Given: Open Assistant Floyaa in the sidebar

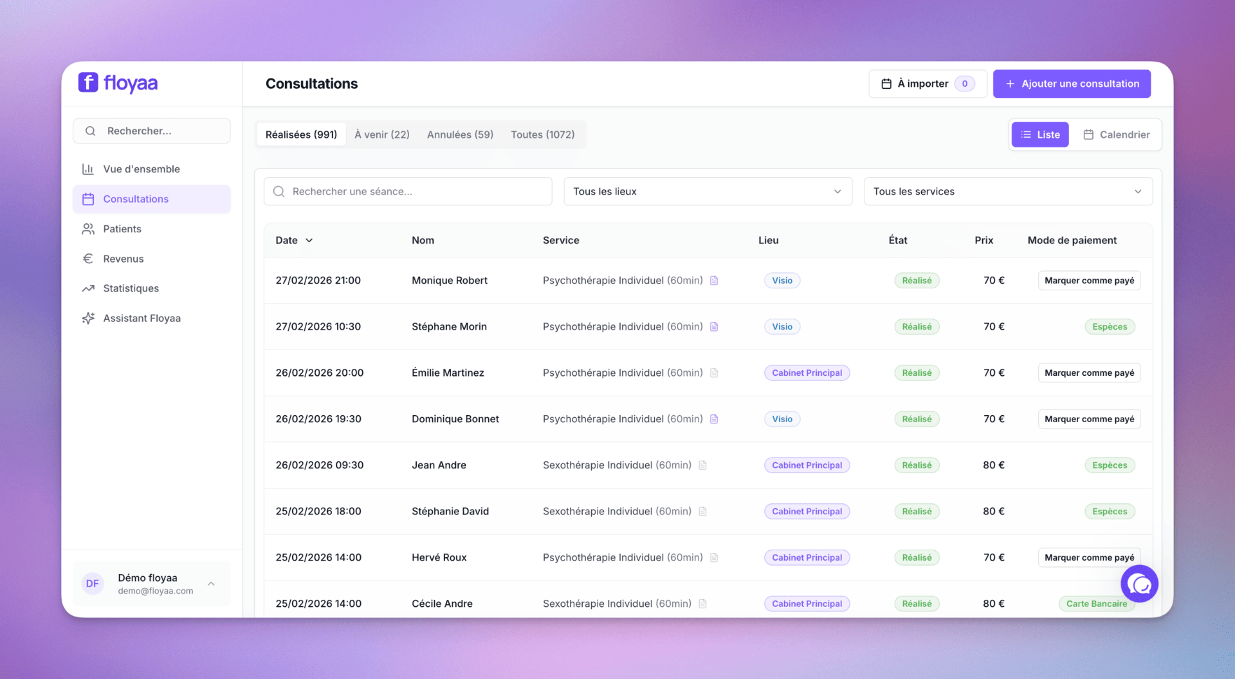Looking at the screenshot, I should (x=142, y=318).
